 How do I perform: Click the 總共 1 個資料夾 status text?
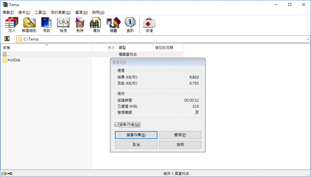pyautogui.click(x=176, y=174)
